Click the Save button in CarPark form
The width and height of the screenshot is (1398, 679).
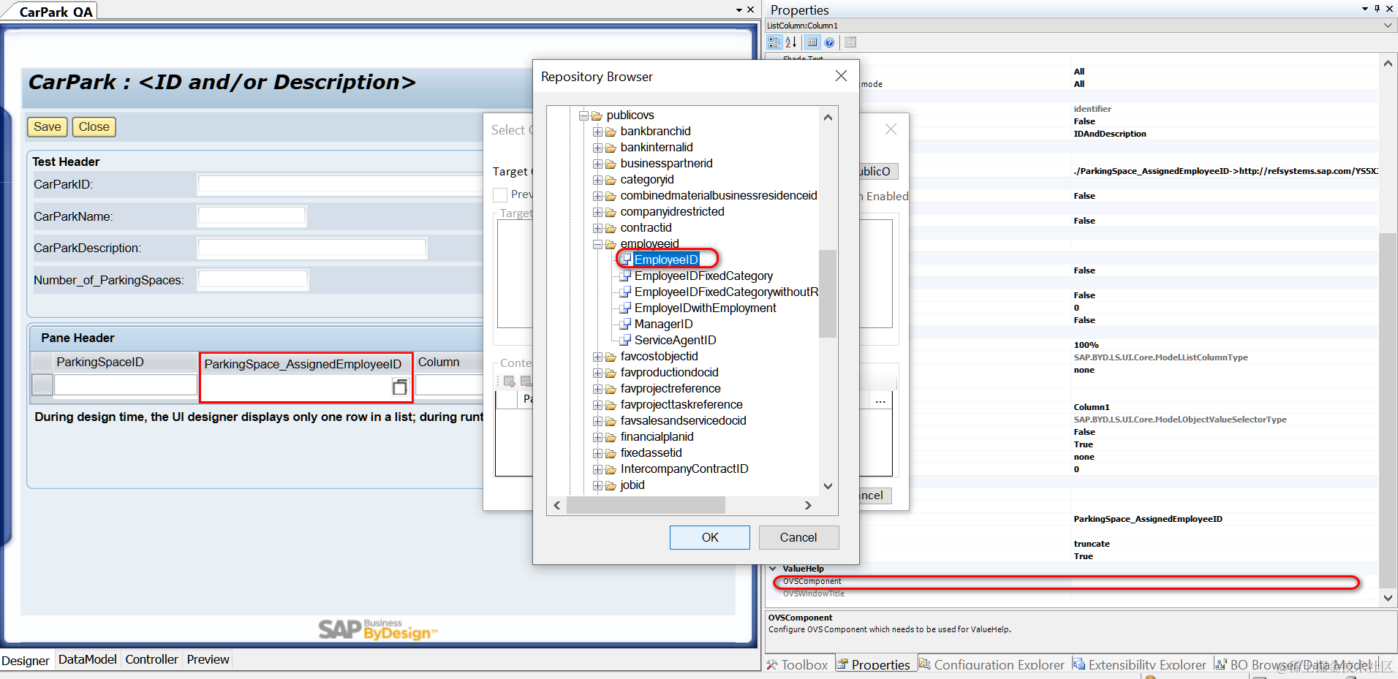pyautogui.click(x=48, y=126)
